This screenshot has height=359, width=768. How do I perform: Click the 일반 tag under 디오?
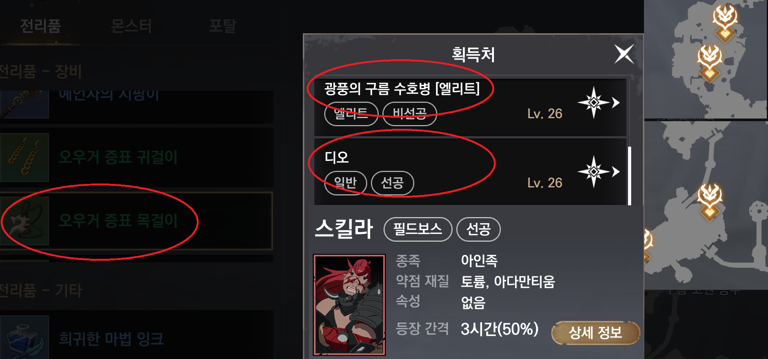(345, 183)
